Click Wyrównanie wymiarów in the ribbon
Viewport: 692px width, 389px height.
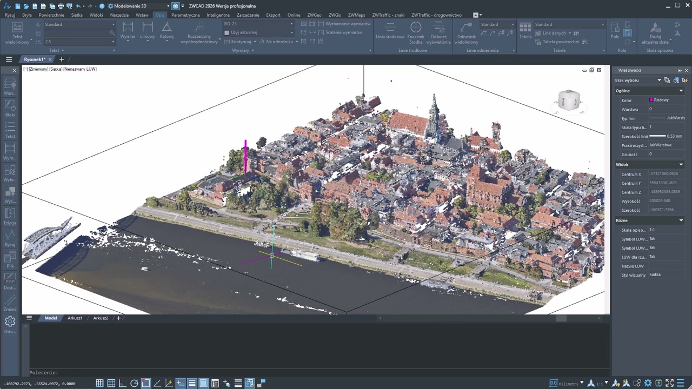click(x=348, y=24)
